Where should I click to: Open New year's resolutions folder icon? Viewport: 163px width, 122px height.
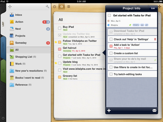12,71
